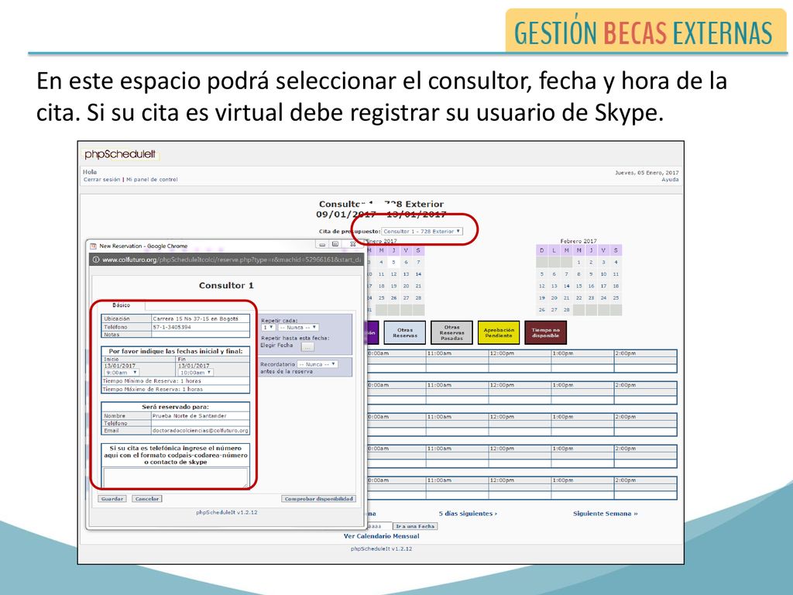Click the Elegir Fecha picker button
Screen dimensions: 793x595
(x=307, y=346)
